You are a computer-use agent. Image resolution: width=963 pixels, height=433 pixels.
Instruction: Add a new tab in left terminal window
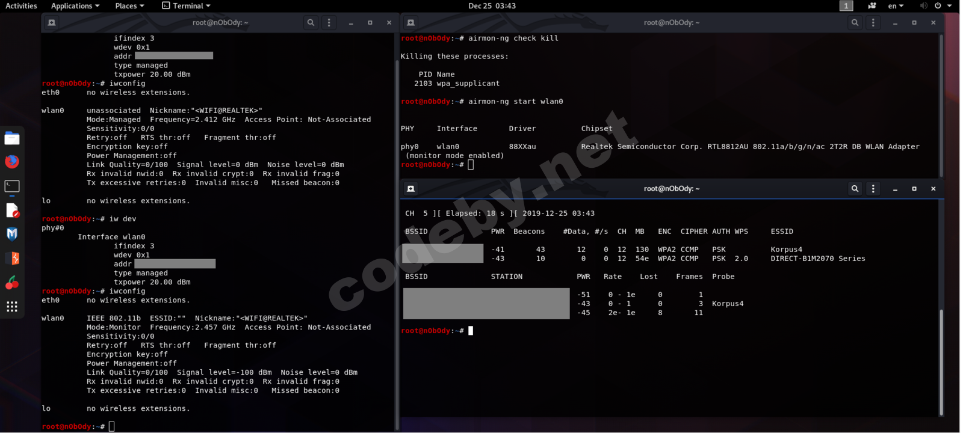tap(52, 23)
